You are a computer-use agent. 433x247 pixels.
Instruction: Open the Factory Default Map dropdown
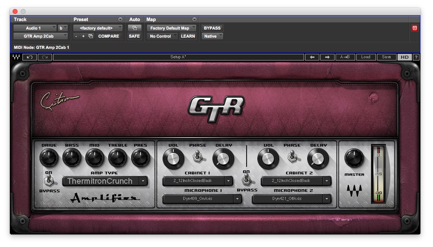pos(172,28)
